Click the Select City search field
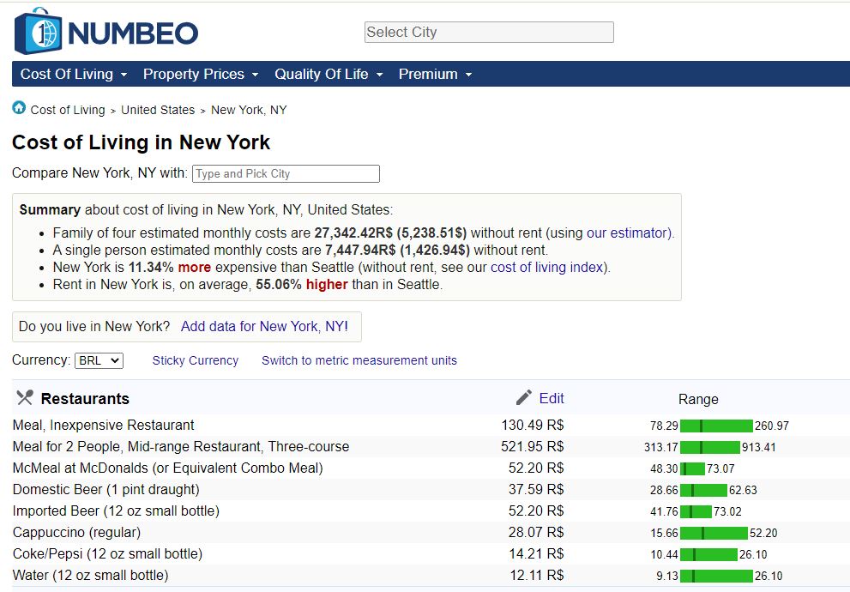 (489, 33)
